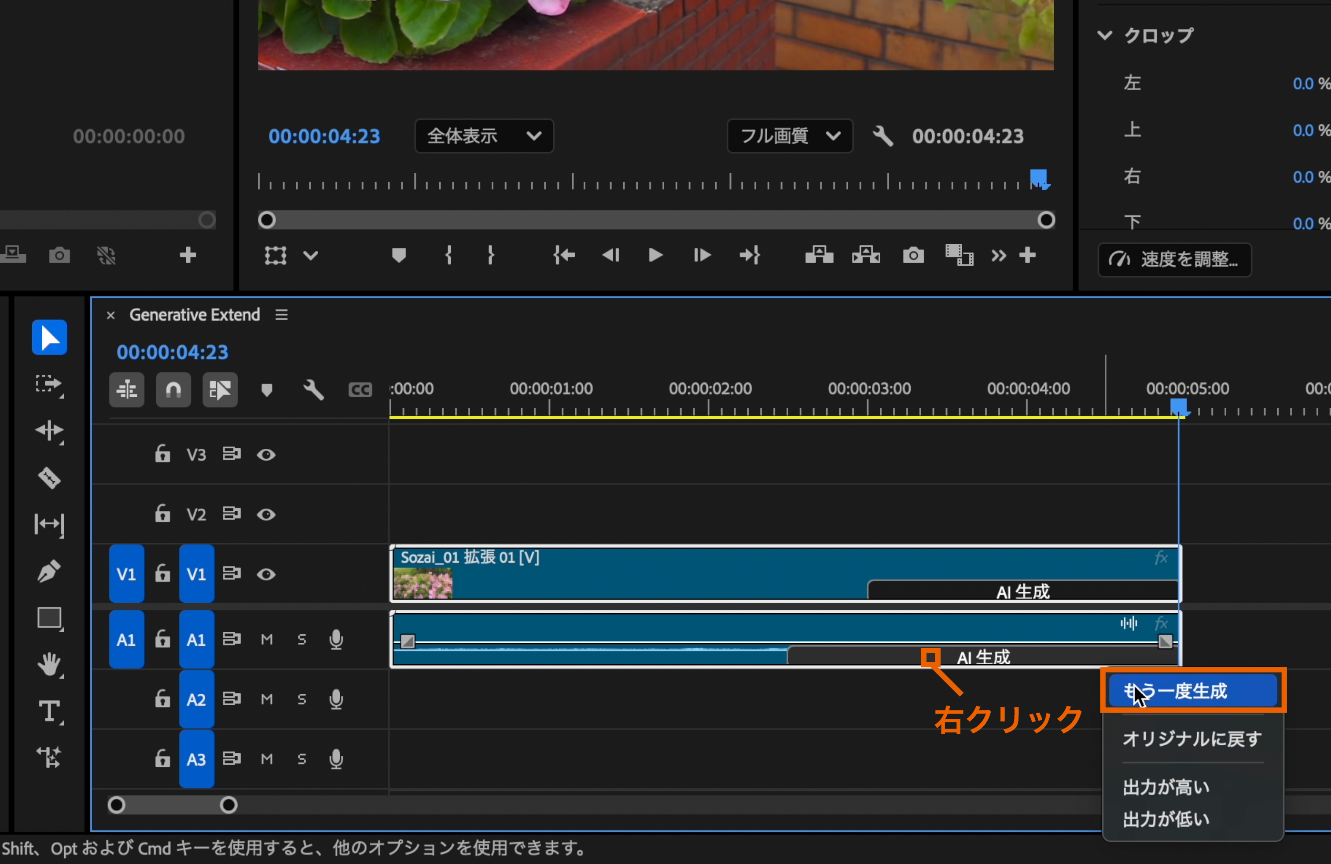This screenshot has height=864, width=1331.
Task: Toggle lock on V3 track
Action: click(162, 454)
